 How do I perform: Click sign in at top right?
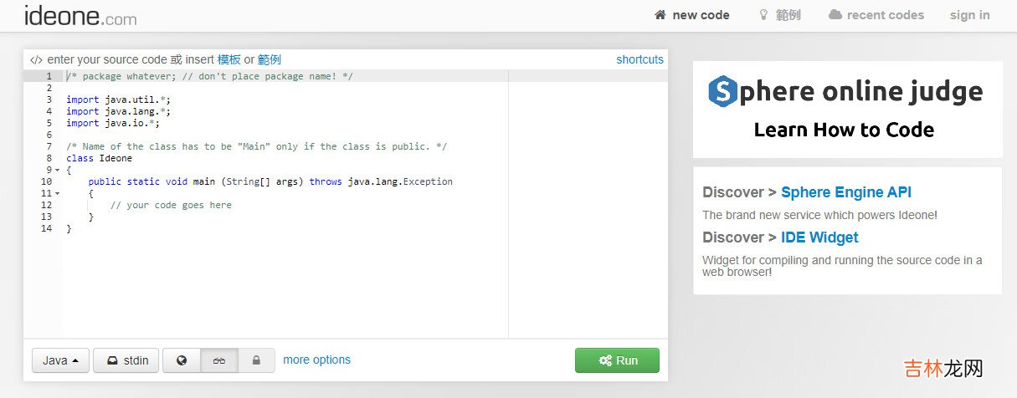pyautogui.click(x=969, y=15)
